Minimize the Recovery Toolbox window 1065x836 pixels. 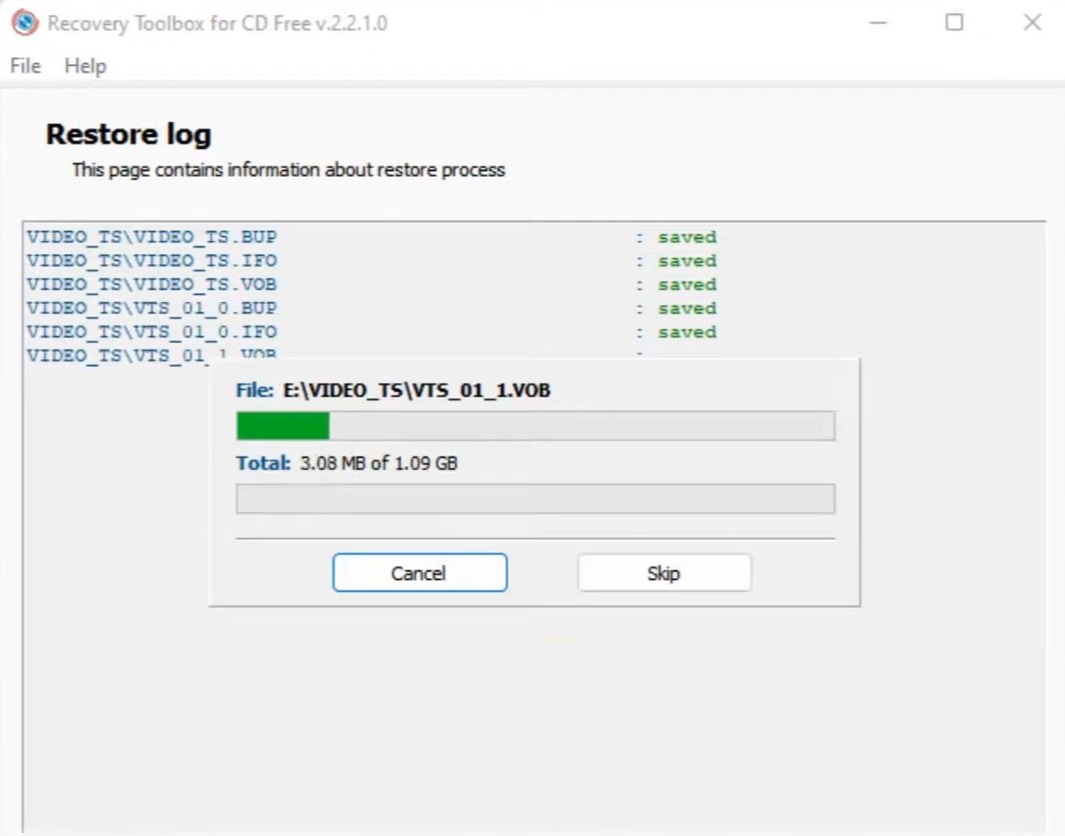point(879,22)
